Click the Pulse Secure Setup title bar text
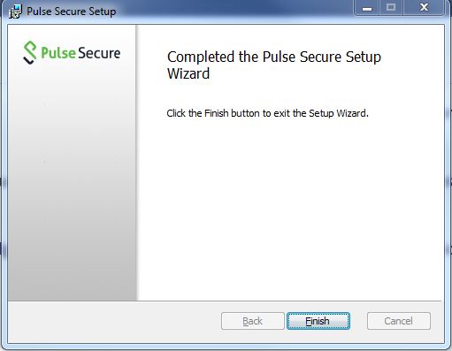This screenshot has height=351, width=452. click(x=71, y=11)
